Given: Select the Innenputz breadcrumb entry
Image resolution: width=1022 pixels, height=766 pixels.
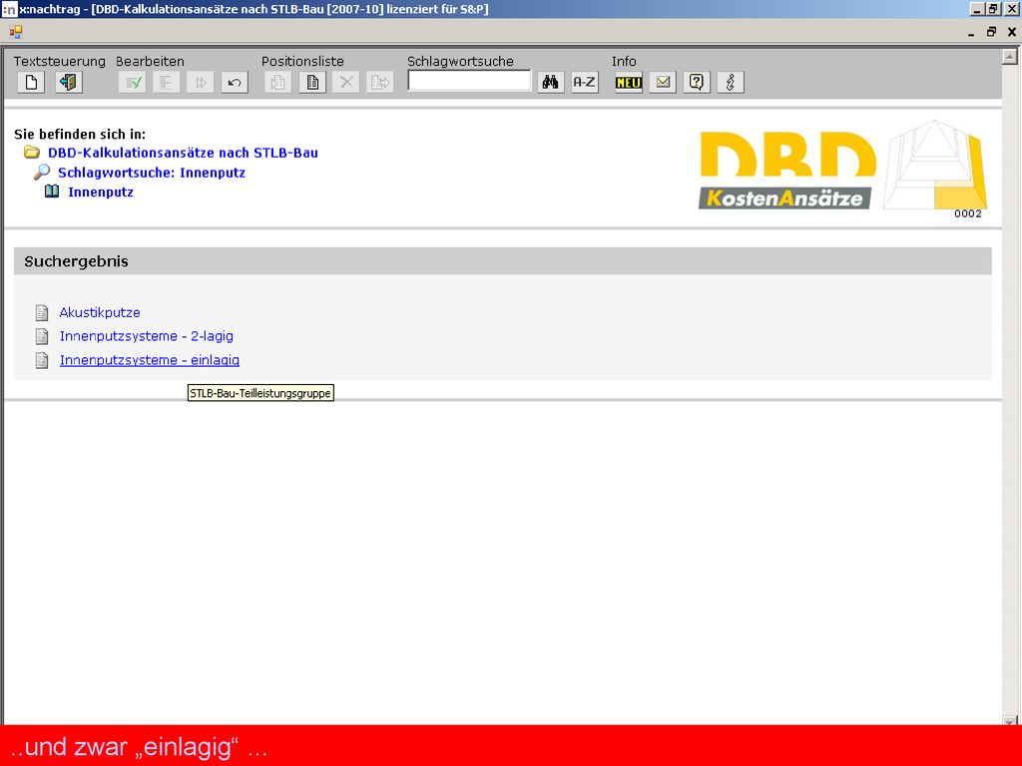Looking at the screenshot, I should [x=101, y=192].
